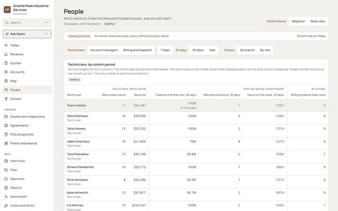This screenshot has height=211, width=338.
Task: Click Jalen Esterhaus revenue $41,630
Action: pos(140,142)
